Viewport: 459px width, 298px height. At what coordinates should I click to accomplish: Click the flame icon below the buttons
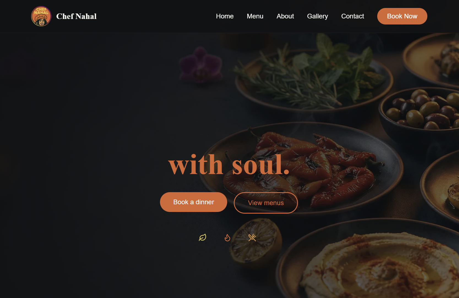point(227,238)
